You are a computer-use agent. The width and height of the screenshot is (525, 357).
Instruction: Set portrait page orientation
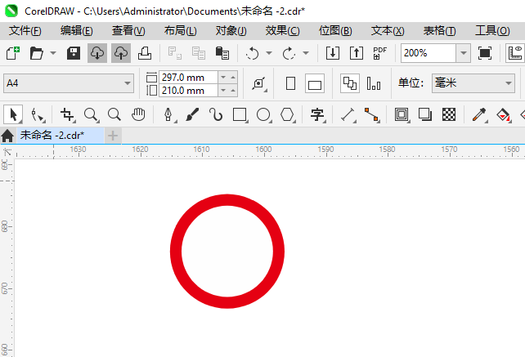(290, 83)
